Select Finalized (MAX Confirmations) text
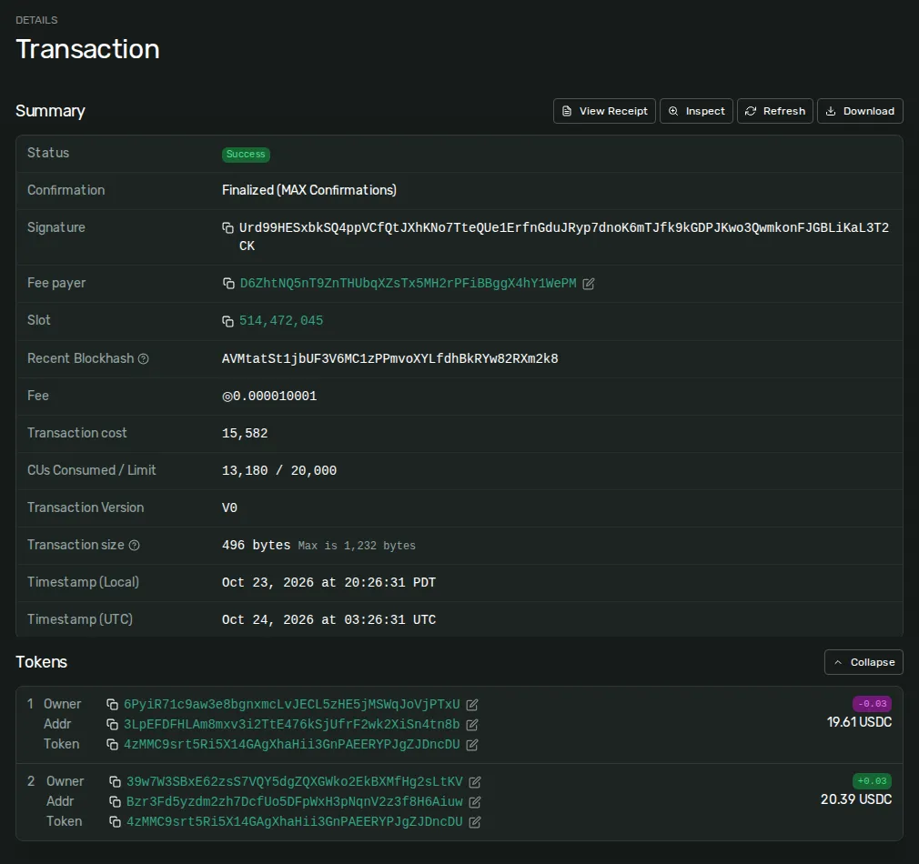Image resolution: width=919 pixels, height=864 pixels. pyautogui.click(x=308, y=190)
